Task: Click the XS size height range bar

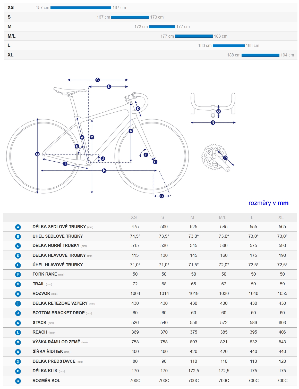Action: (x=81, y=8)
